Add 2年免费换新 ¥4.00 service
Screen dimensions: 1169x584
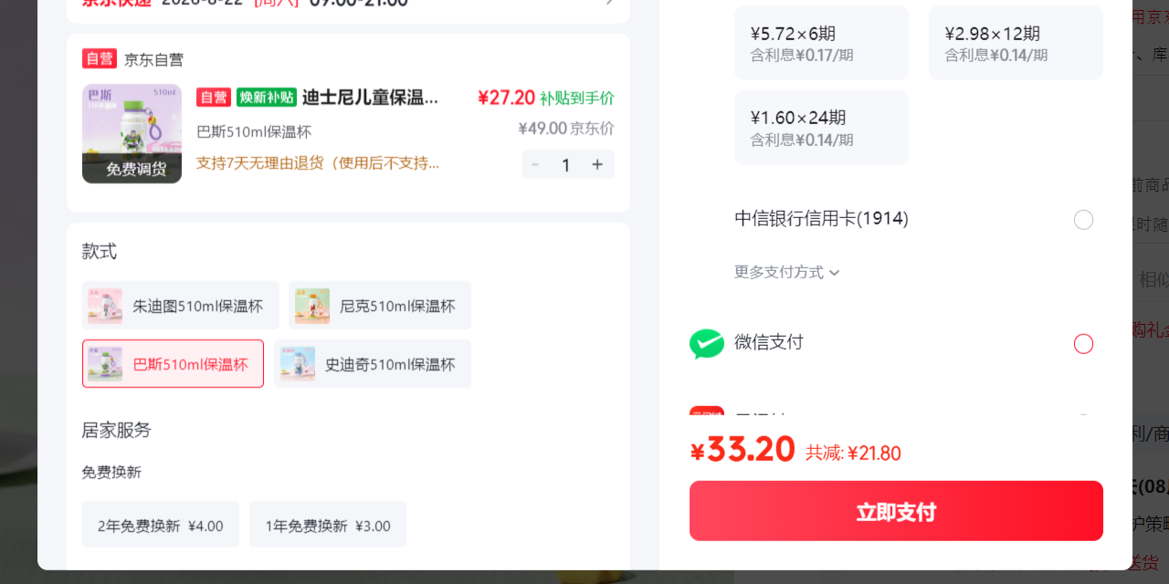[x=161, y=525]
